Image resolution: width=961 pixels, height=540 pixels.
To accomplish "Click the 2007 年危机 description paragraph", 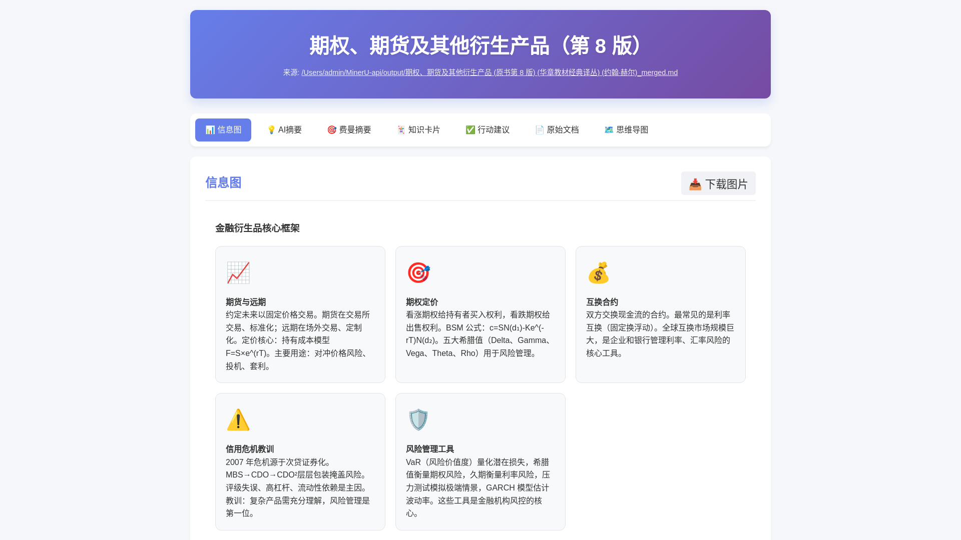I will tap(299, 487).
